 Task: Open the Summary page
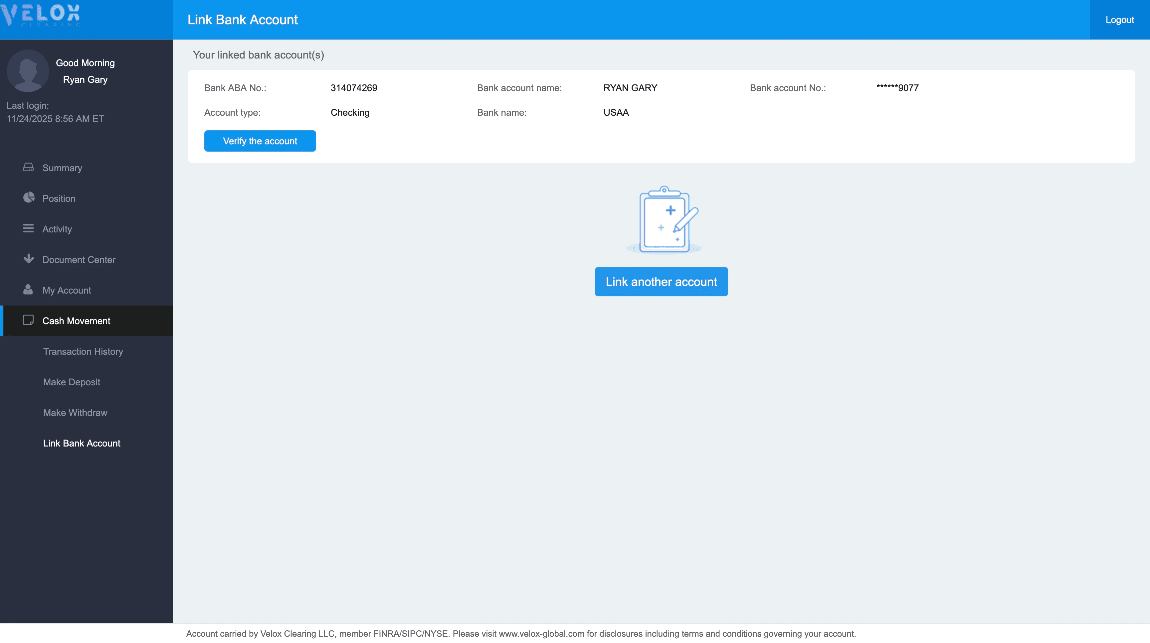pyautogui.click(x=62, y=168)
